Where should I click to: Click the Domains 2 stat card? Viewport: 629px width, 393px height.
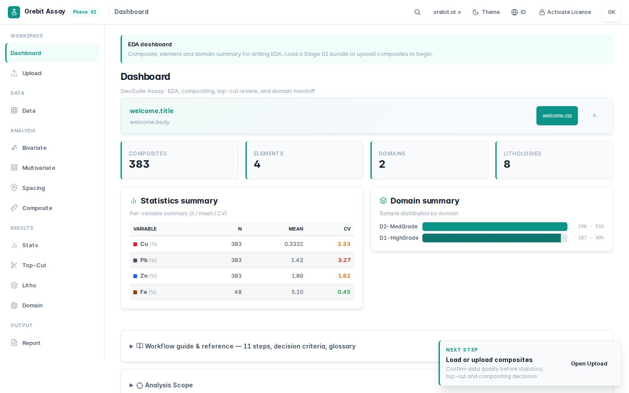click(429, 160)
